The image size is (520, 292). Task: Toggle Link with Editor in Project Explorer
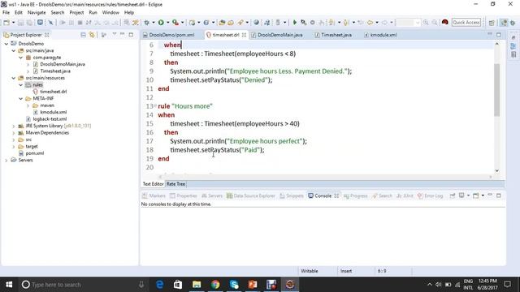pos(92,35)
